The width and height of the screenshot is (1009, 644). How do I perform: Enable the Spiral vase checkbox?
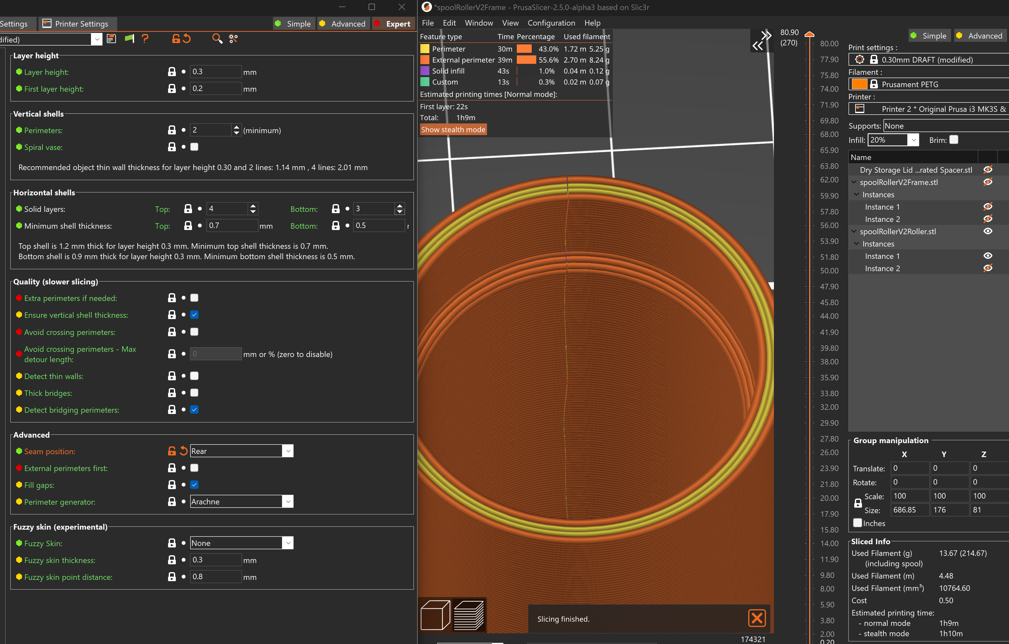coord(194,147)
